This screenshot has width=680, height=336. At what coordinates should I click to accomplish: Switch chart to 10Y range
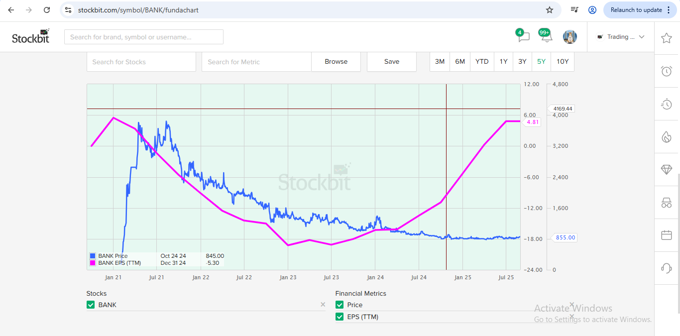coord(563,62)
